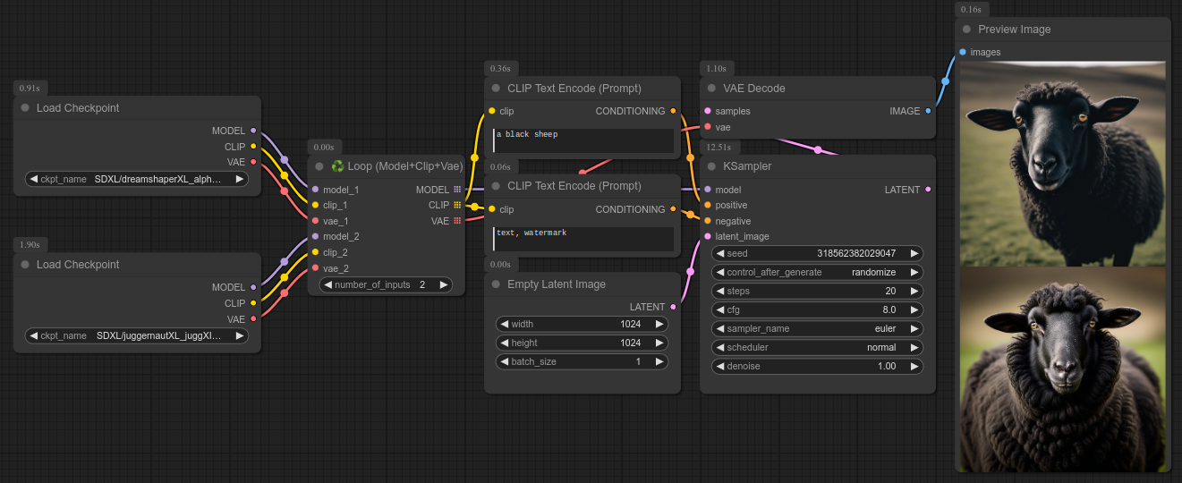Image resolution: width=1182 pixels, height=483 pixels.
Task: Click the LATENT output socket of Empty Latent Image
Action: (673, 307)
